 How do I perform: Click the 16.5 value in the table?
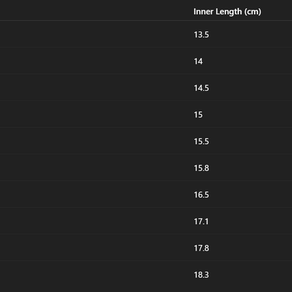201,195
